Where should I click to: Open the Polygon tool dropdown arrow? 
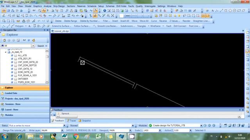pyautogui.click(x=26, y=26)
